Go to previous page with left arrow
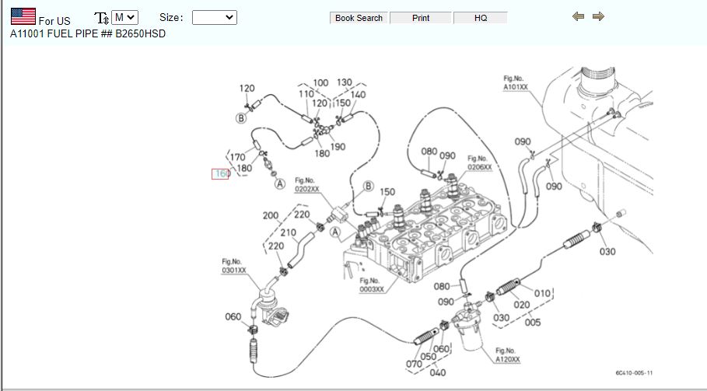Image resolution: width=707 pixels, height=391 pixels. coord(578,16)
